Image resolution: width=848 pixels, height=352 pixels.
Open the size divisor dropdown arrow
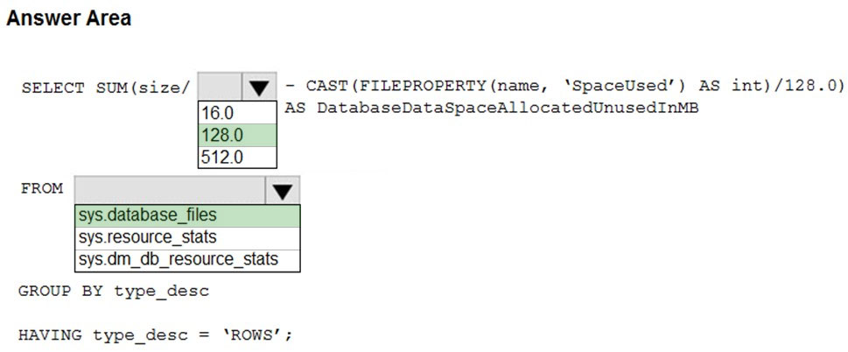260,87
